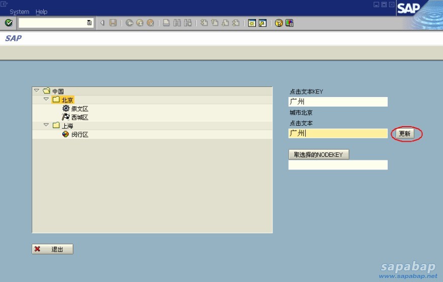The image size is (443, 282).
Task: Click the 城市北京 label text
Action: click(x=301, y=113)
